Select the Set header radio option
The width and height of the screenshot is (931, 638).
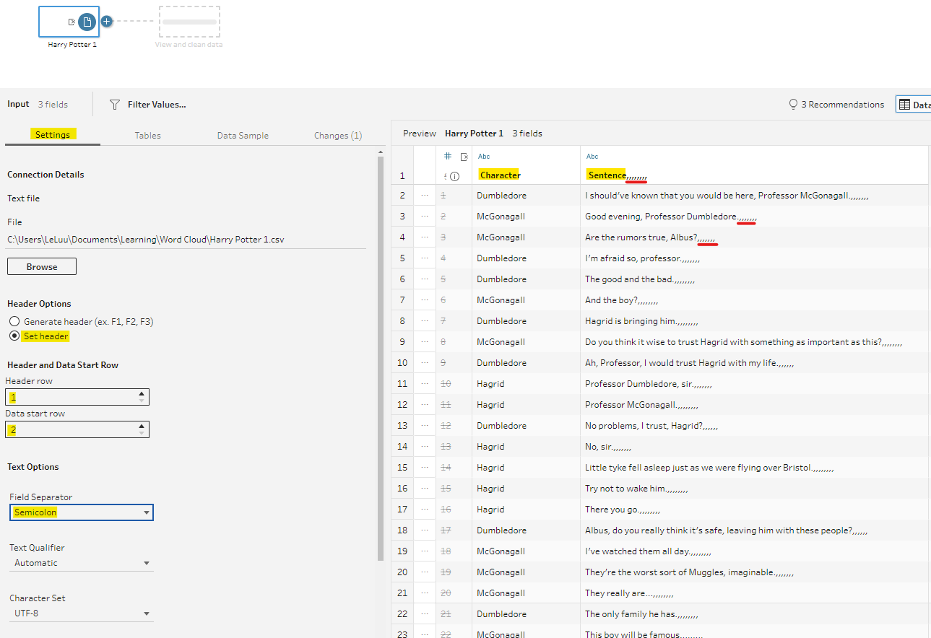[x=14, y=336]
